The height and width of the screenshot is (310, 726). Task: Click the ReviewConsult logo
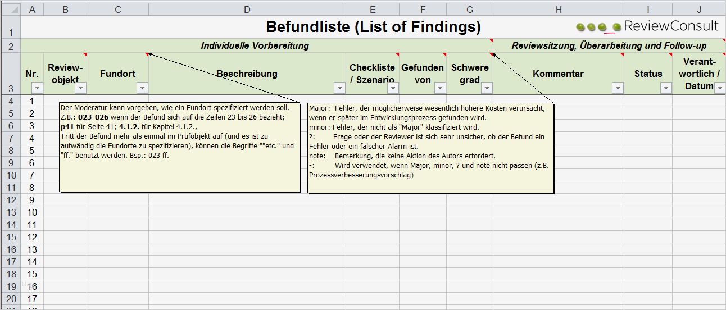647,26
